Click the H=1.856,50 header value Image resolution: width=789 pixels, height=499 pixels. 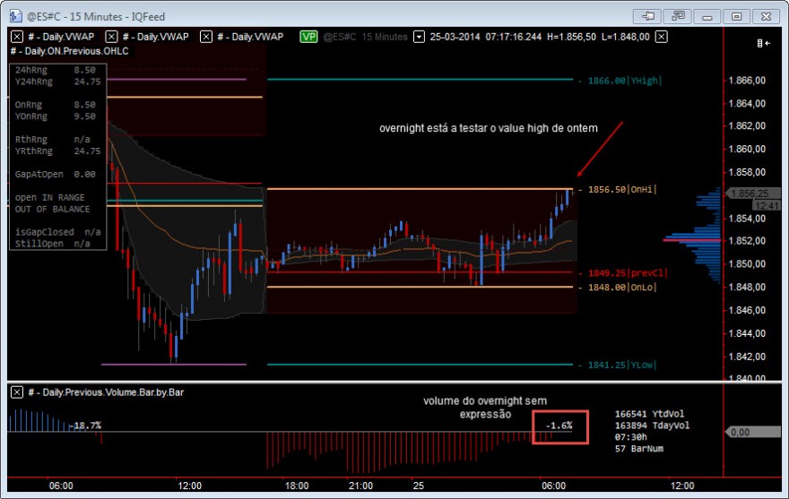tap(572, 37)
